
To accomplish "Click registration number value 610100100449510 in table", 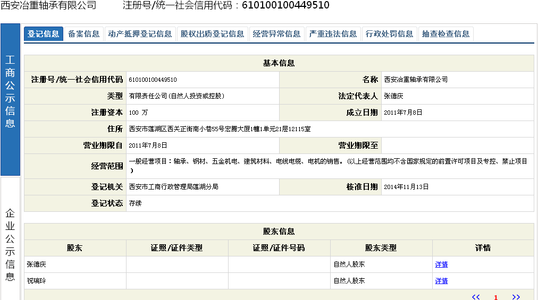I will tap(153, 80).
